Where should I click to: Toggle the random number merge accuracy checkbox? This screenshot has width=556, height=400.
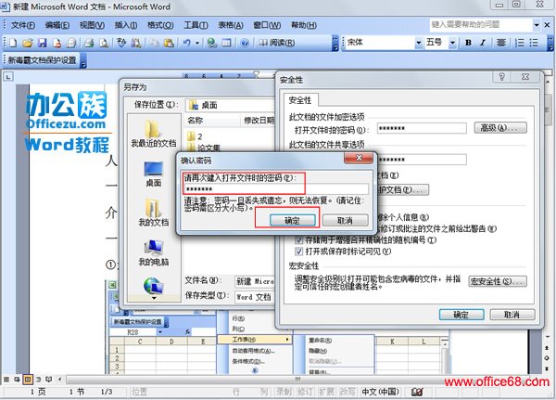(298, 240)
